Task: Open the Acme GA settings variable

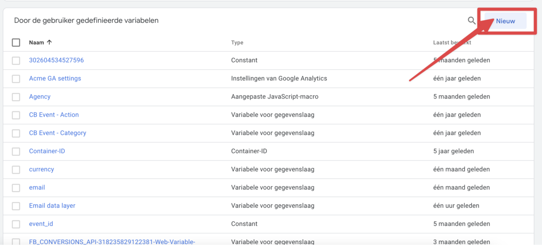Action: pos(55,78)
